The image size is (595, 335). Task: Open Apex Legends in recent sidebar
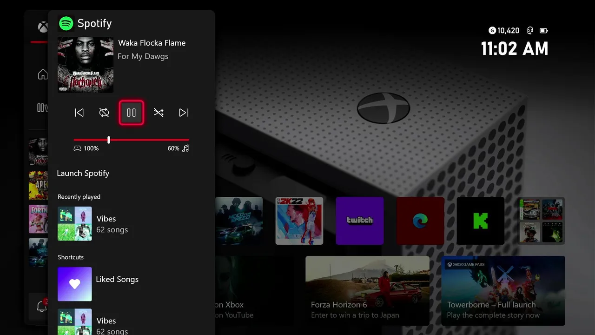coord(38,185)
